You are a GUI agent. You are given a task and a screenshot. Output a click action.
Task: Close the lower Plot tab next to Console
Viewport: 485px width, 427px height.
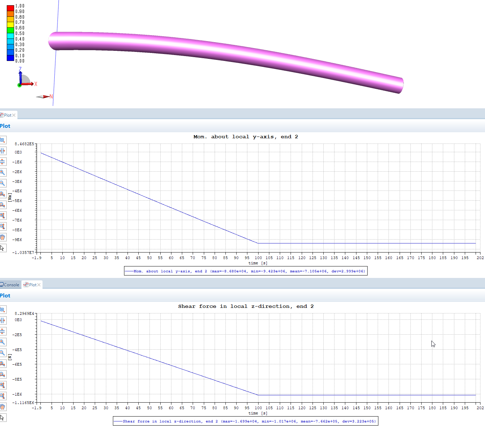click(x=39, y=285)
